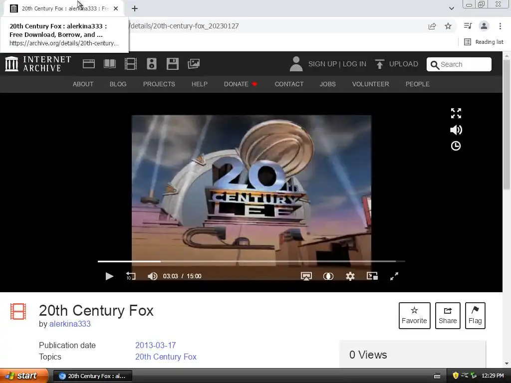Open the Texts book icon
511x383 pixels.
coord(109,64)
